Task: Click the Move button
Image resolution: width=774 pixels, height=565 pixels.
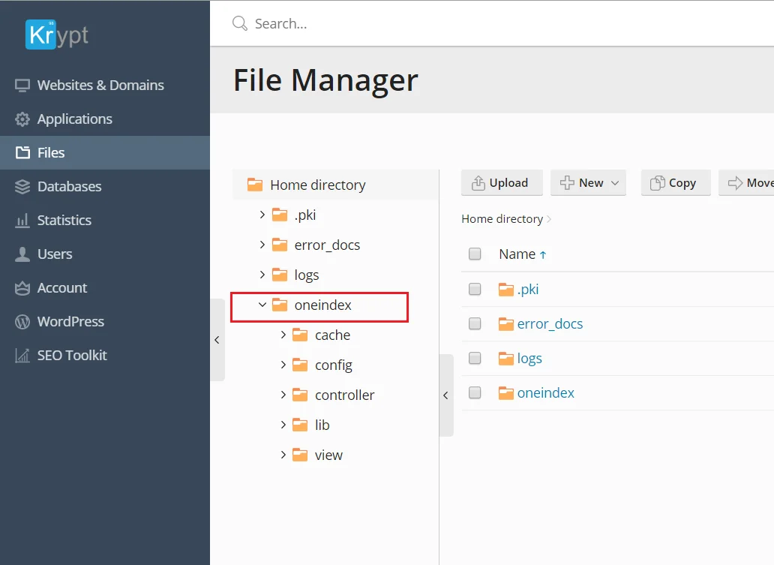Action: 746,183
